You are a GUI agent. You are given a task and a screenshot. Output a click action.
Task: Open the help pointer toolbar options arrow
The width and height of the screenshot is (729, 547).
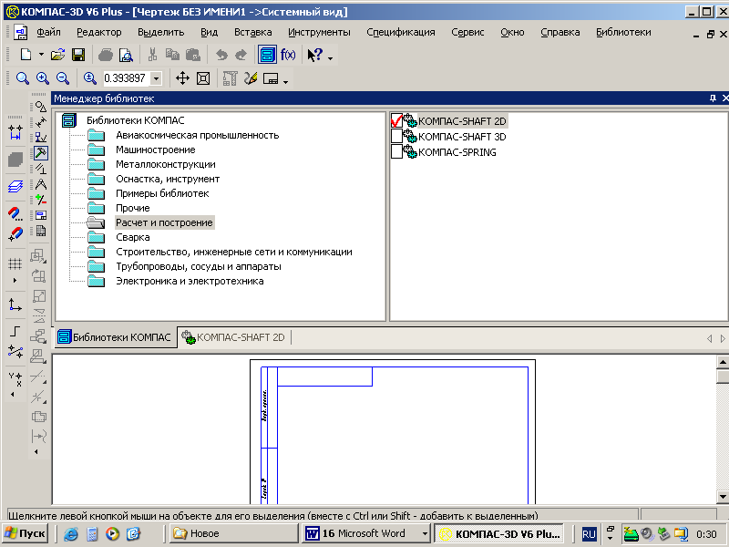[x=330, y=58]
